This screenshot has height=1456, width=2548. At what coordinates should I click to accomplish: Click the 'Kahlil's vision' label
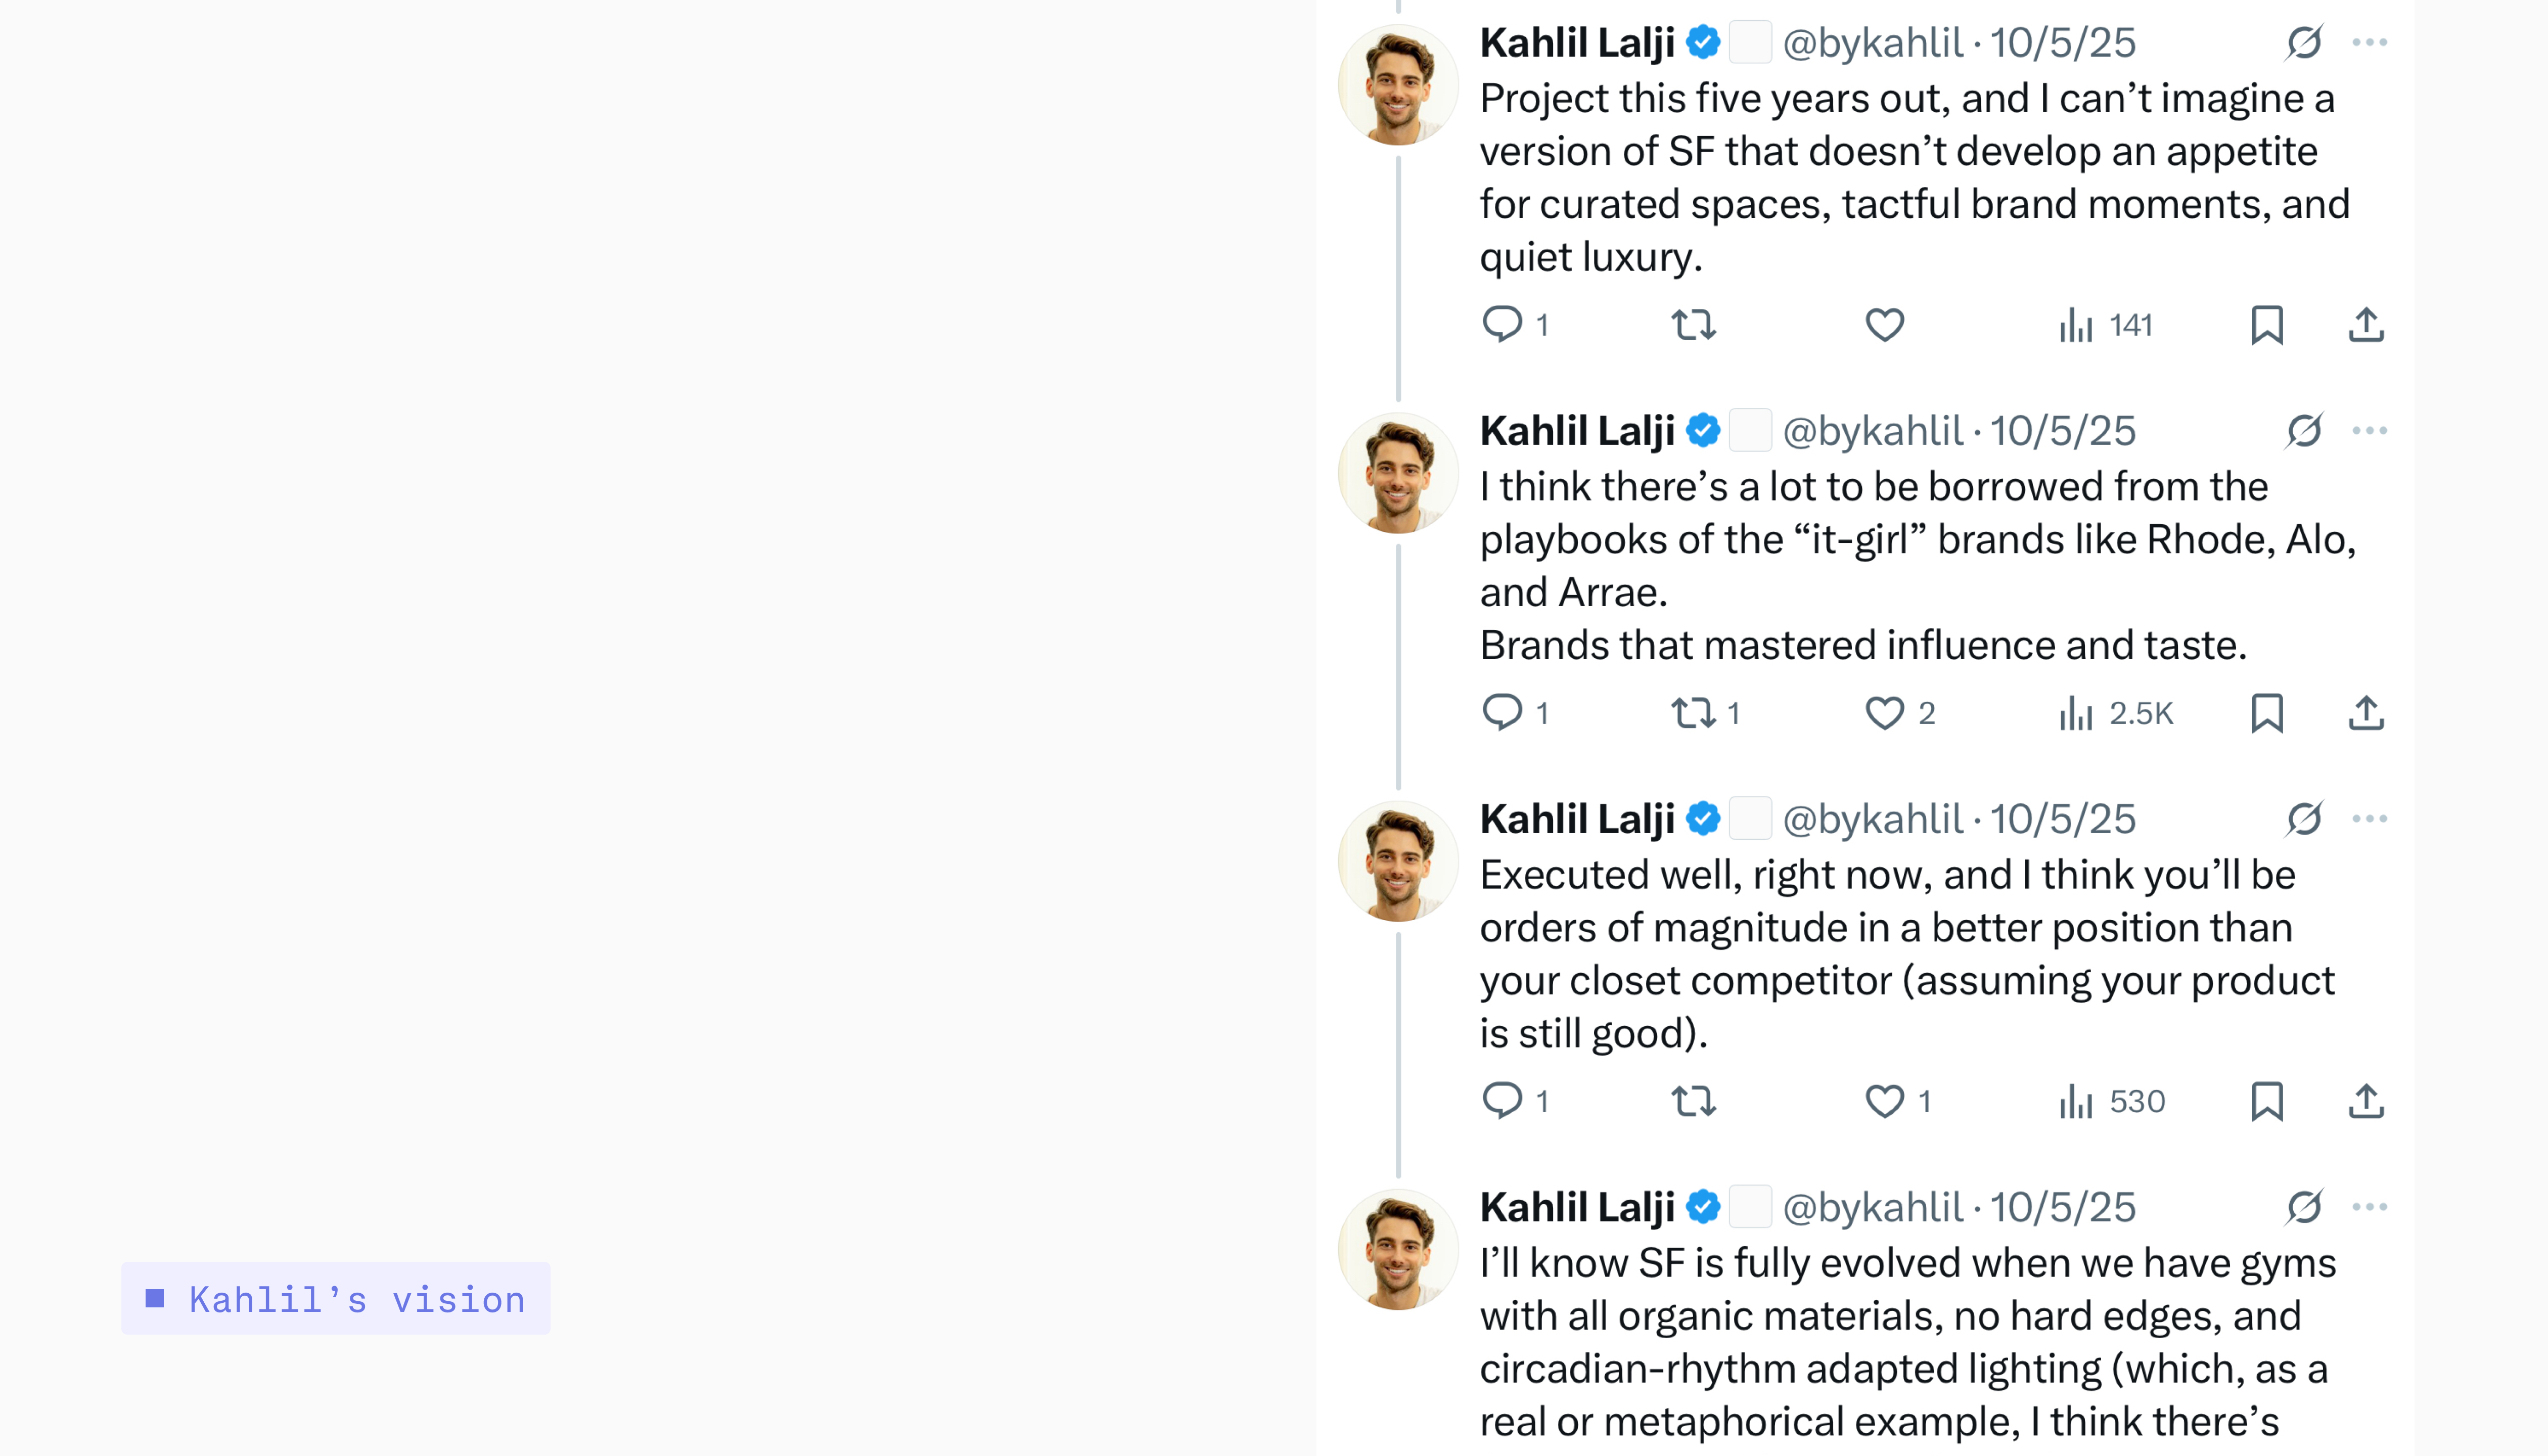336,1299
